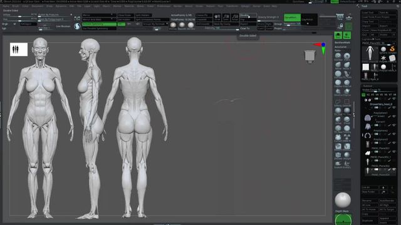The width and height of the screenshot is (401, 225).
Task: Choose the SelectLasso brush icon
Action: point(338,102)
